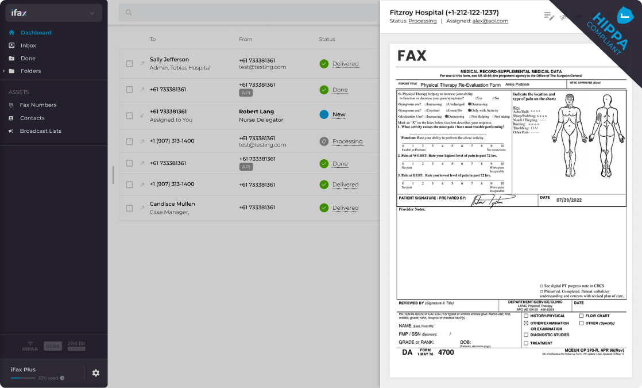Open account settings via the gear icon

(x=95, y=373)
